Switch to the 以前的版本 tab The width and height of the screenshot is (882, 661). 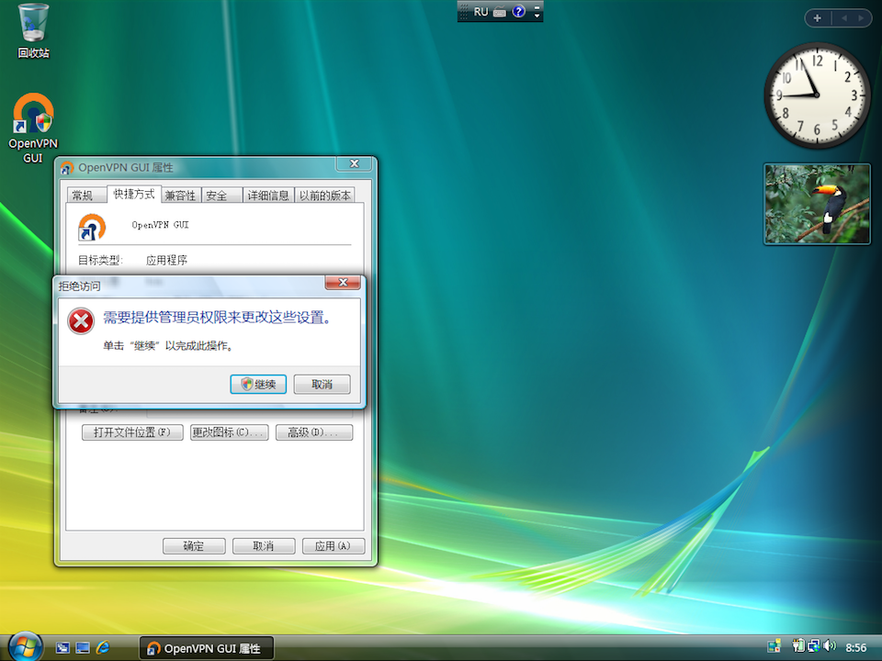point(324,196)
